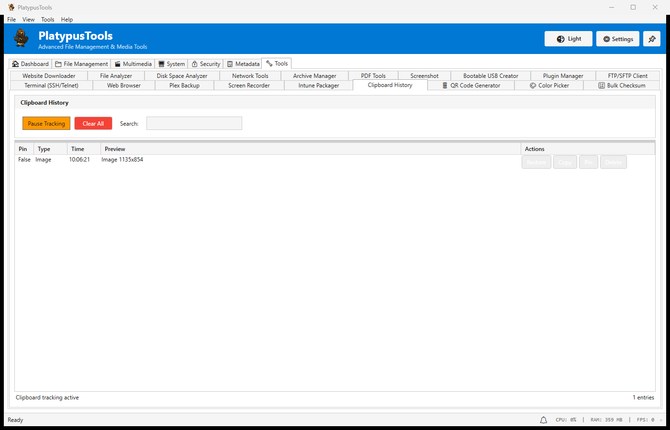Viewport: 670px width, 430px height.
Task: Open the QR Code Generator tab
Action: tap(471, 86)
